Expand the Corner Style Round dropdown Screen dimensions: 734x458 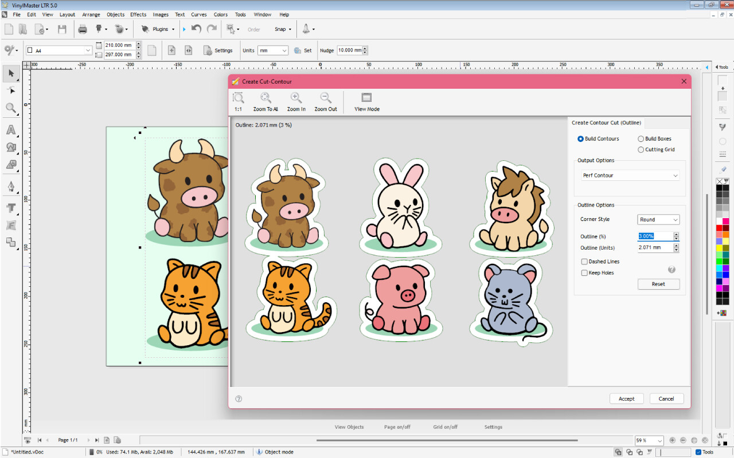click(658, 220)
